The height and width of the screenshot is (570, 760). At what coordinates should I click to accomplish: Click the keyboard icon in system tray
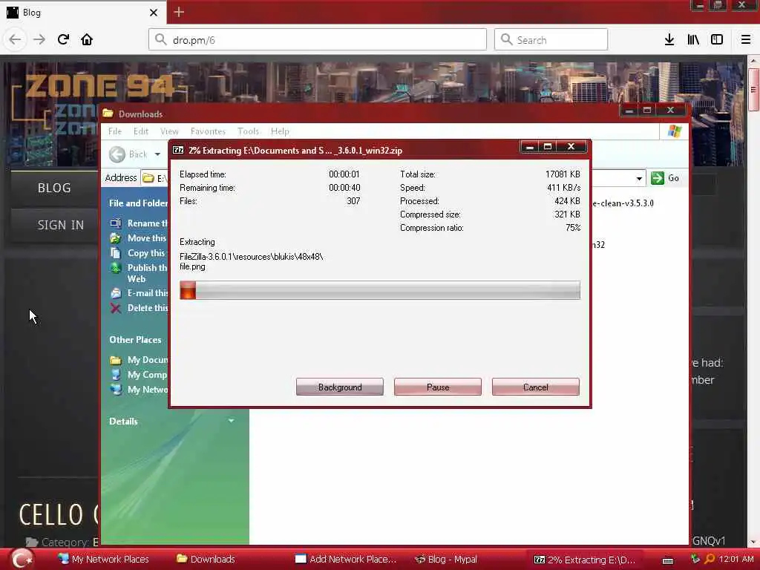coord(668,560)
